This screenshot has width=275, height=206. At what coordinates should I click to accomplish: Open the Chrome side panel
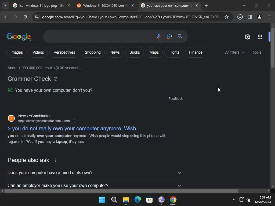click(x=249, y=17)
